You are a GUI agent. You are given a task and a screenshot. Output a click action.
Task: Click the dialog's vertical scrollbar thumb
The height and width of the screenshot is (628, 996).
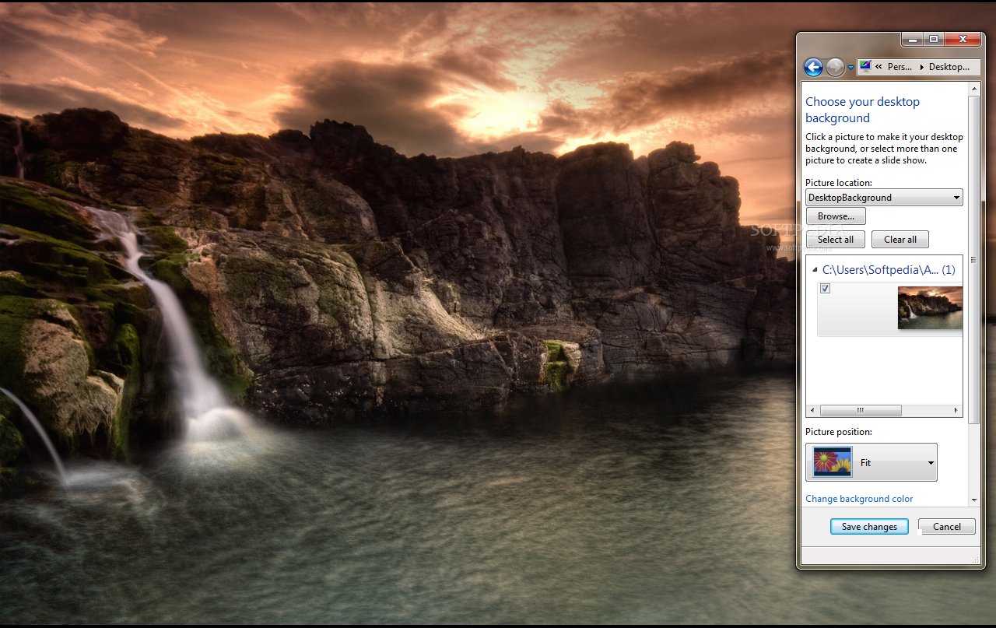click(974, 259)
